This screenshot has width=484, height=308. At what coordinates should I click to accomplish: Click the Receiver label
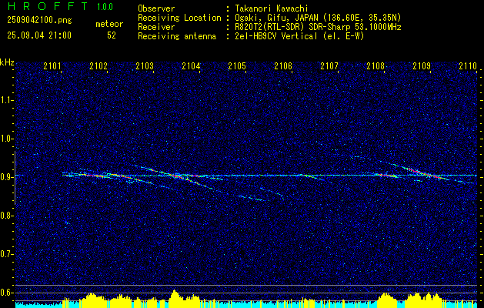[x=156, y=27]
